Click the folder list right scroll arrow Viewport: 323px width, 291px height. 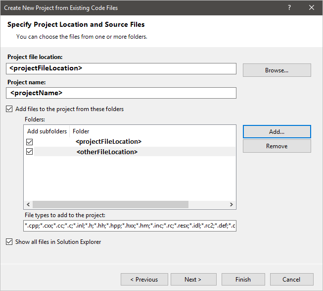pyautogui.click(x=231, y=205)
